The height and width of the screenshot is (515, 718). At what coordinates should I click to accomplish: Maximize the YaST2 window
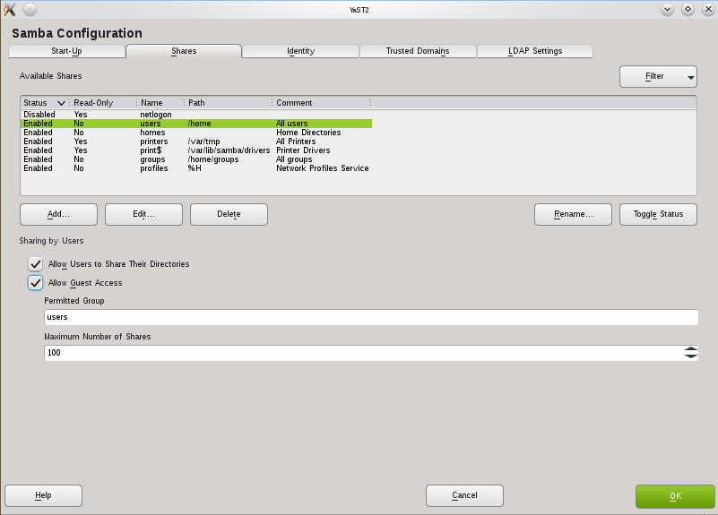[x=688, y=9]
